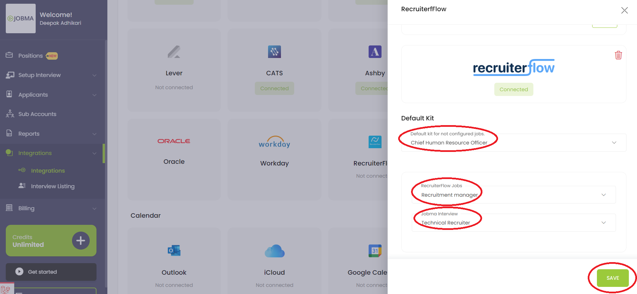Image resolution: width=637 pixels, height=294 pixels.
Task: Click the Welcome! Deepak Adhikari text
Action: [60, 18]
